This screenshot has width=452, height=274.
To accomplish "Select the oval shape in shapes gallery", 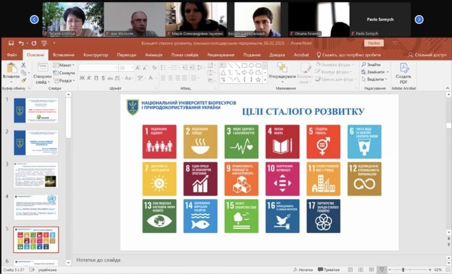I will pyautogui.click(x=251, y=65).
